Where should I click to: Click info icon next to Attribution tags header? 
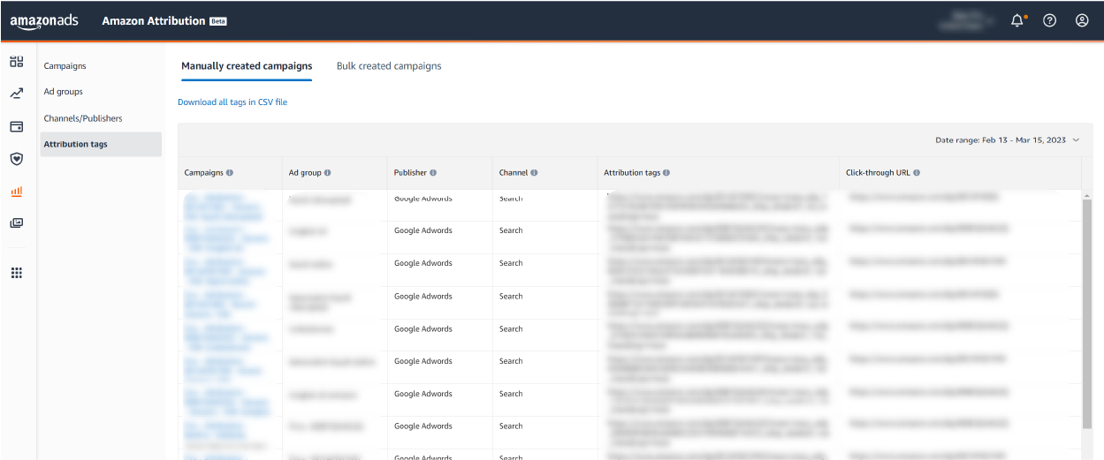pos(666,173)
